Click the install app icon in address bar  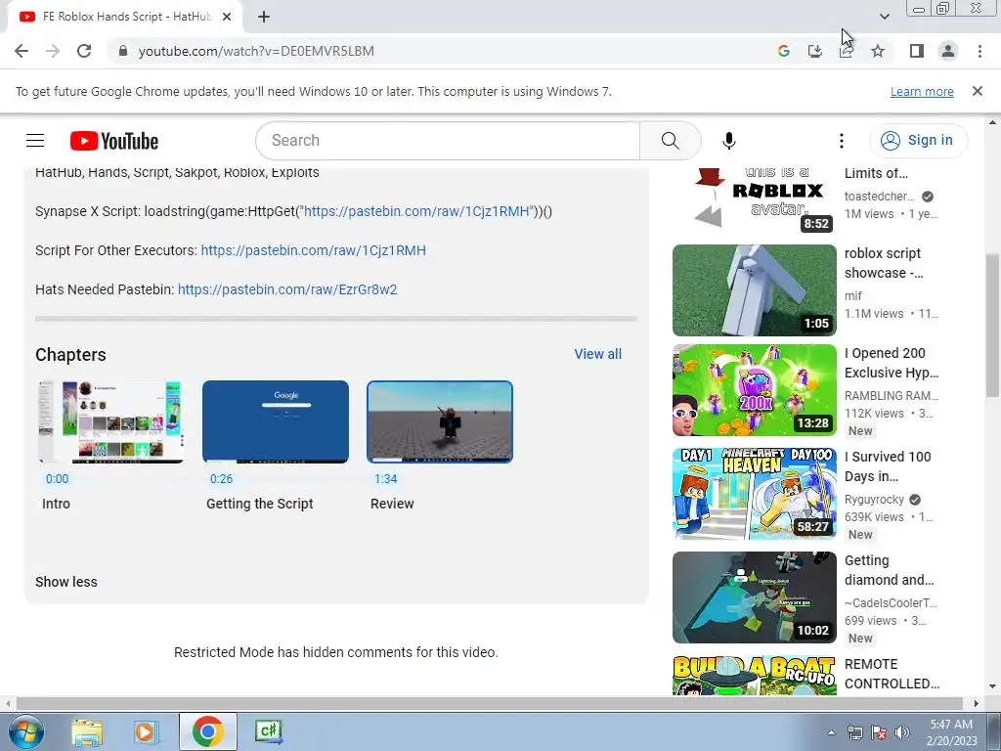[815, 51]
